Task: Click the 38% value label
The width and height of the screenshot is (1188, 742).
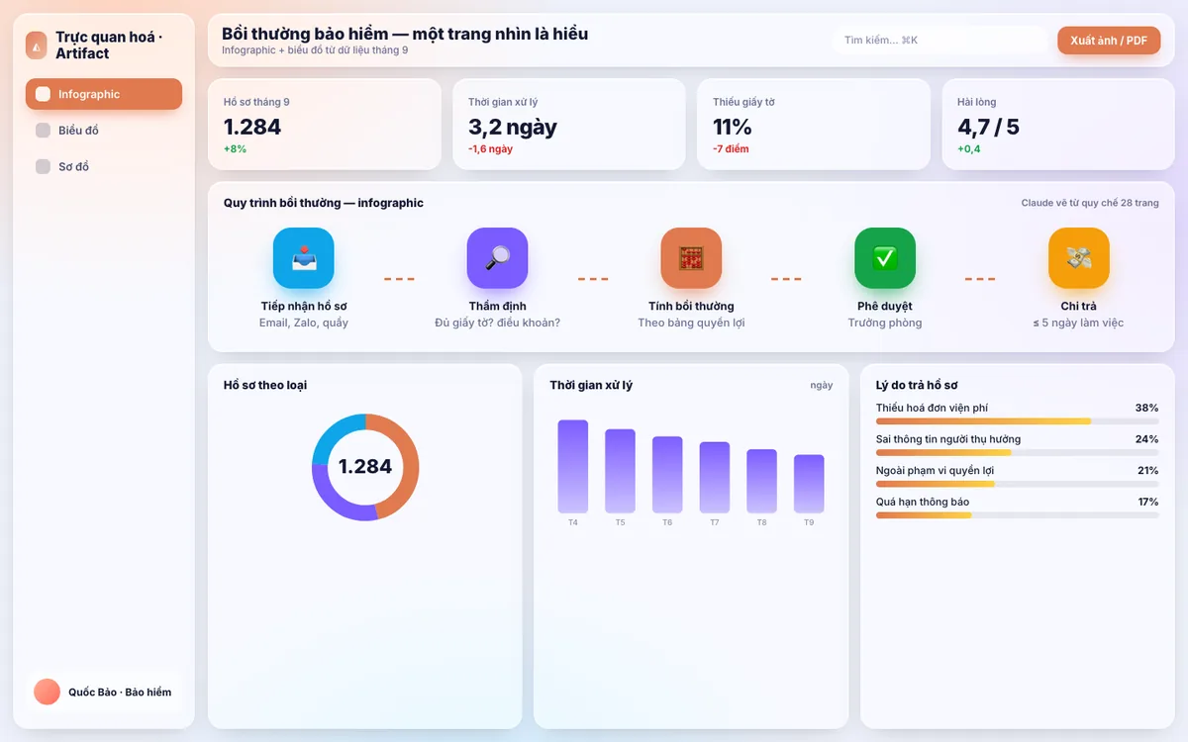Action: click(1146, 408)
